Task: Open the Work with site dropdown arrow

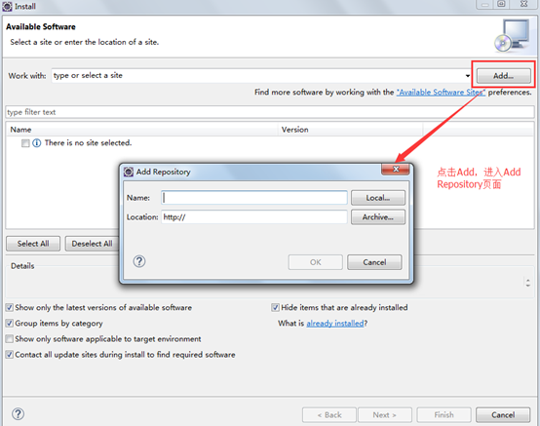Action: (467, 76)
